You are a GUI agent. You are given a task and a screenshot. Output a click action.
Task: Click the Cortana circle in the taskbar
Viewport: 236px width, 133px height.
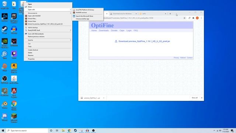tap(51, 130)
